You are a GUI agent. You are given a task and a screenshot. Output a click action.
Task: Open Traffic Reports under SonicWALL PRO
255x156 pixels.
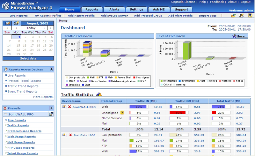pyautogui.click(x=18, y=125)
